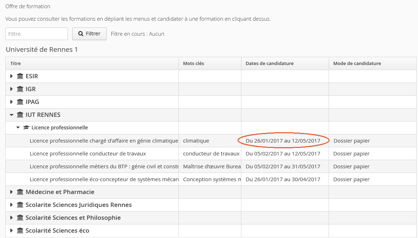Sort by the Titre column header
The image size is (418, 238).
(x=92, y=64)
